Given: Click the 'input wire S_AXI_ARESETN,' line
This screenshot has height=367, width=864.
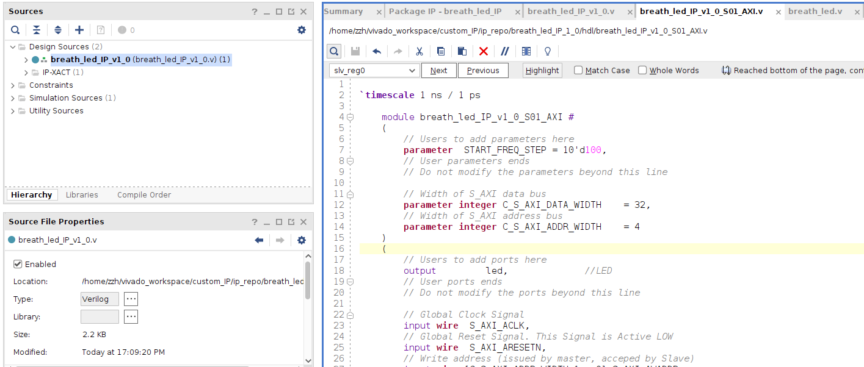Looking at the screenshot, I should [x=475, y=347].
